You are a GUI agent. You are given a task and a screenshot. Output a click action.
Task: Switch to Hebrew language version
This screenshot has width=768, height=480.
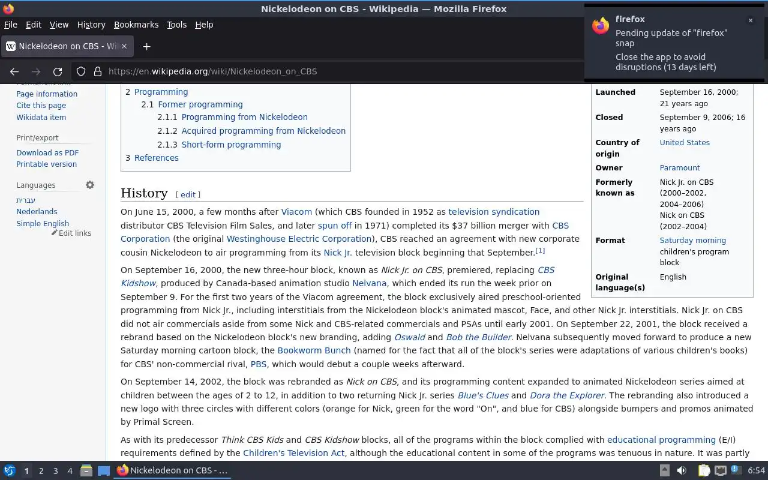(26, 200)
